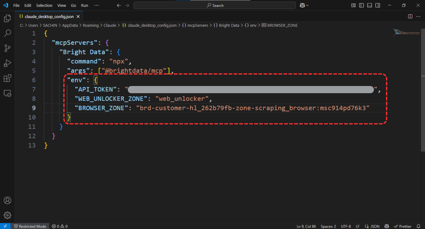Open the Remote Explorer view
The image size is (425, 229).
(x=7, y=93)
